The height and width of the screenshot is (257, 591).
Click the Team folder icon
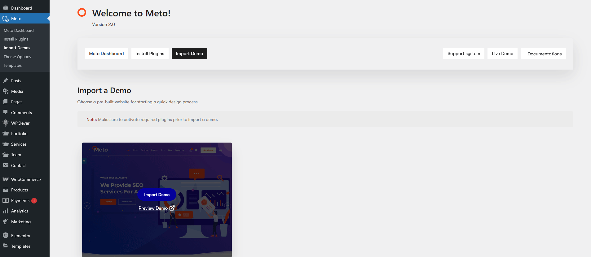pyautogui.click(x=6, y=155)
